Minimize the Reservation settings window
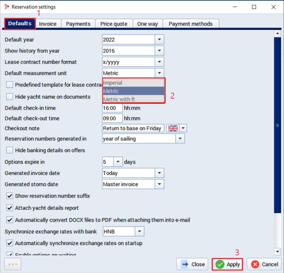Screen dimensions: 284x273 coord(235,7)
